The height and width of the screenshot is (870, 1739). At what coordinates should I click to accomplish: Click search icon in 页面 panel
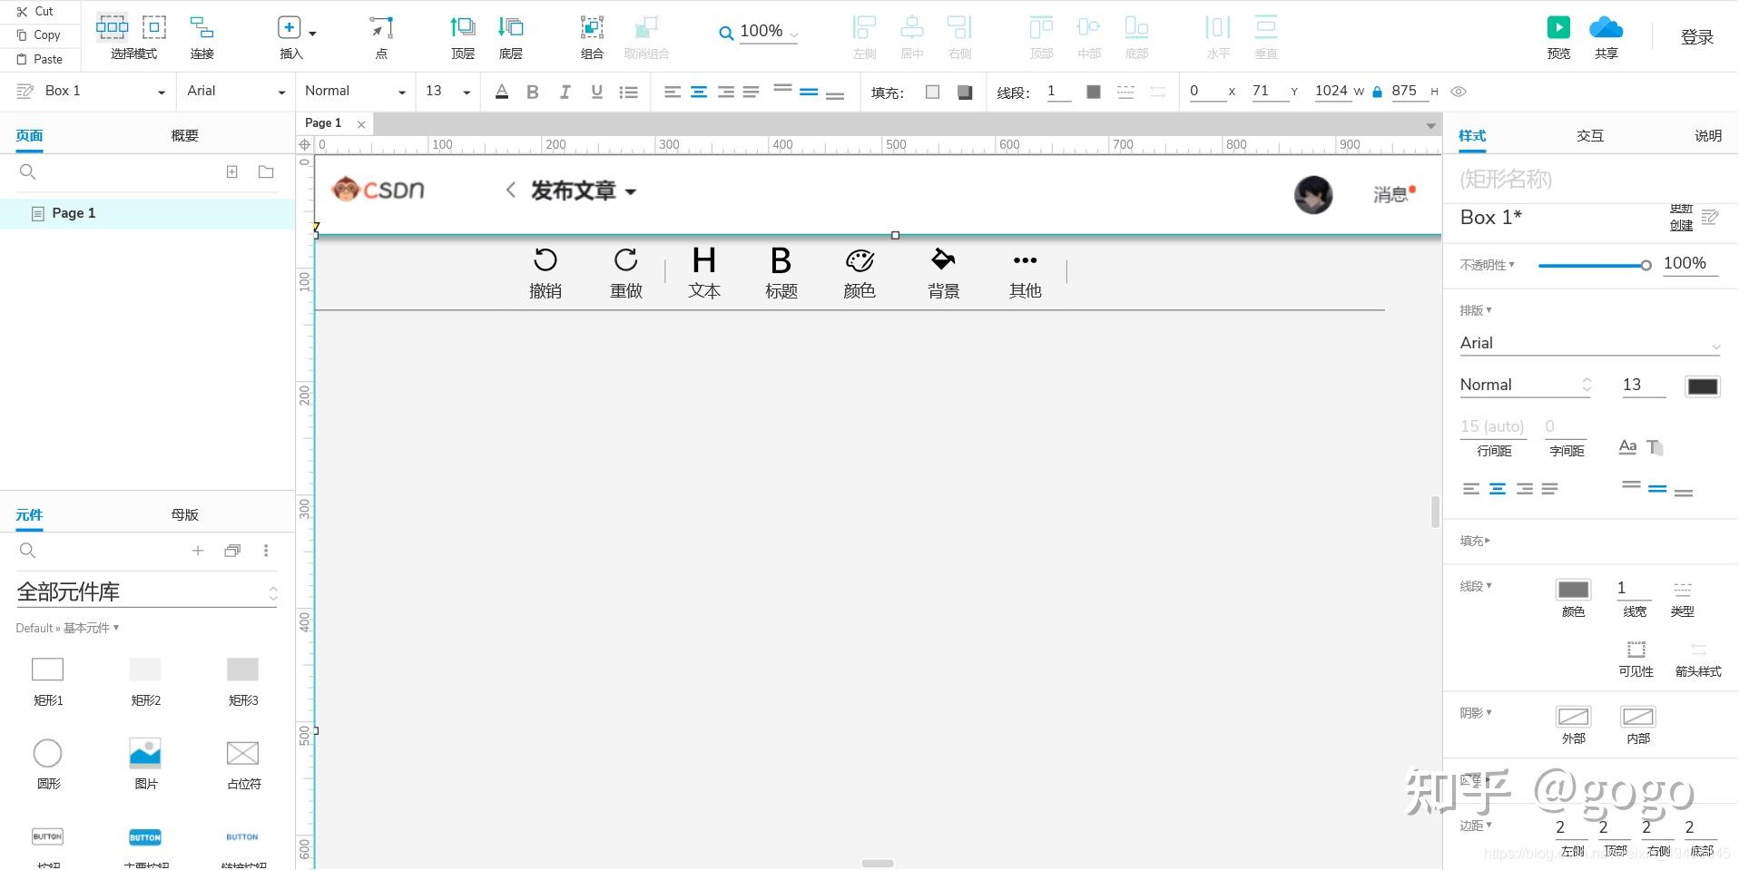coord(27,171)
